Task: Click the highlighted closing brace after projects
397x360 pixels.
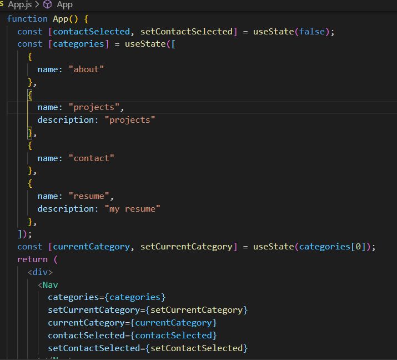Action: click(30, 133)
